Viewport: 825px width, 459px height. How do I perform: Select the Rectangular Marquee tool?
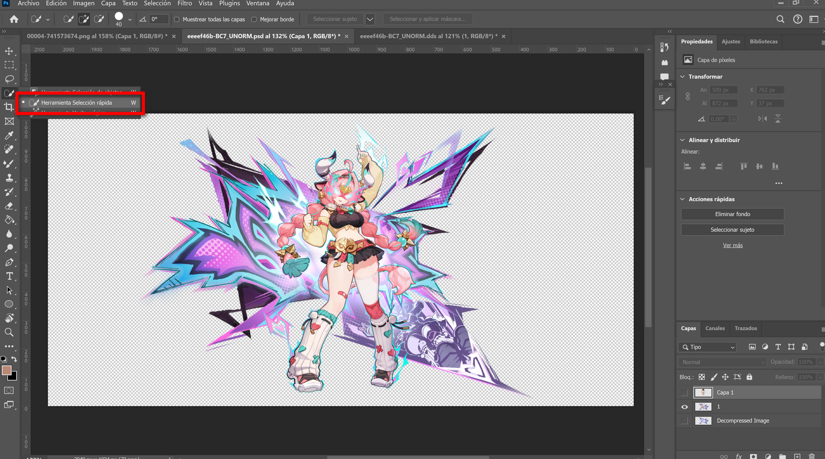tap(9, 65)
